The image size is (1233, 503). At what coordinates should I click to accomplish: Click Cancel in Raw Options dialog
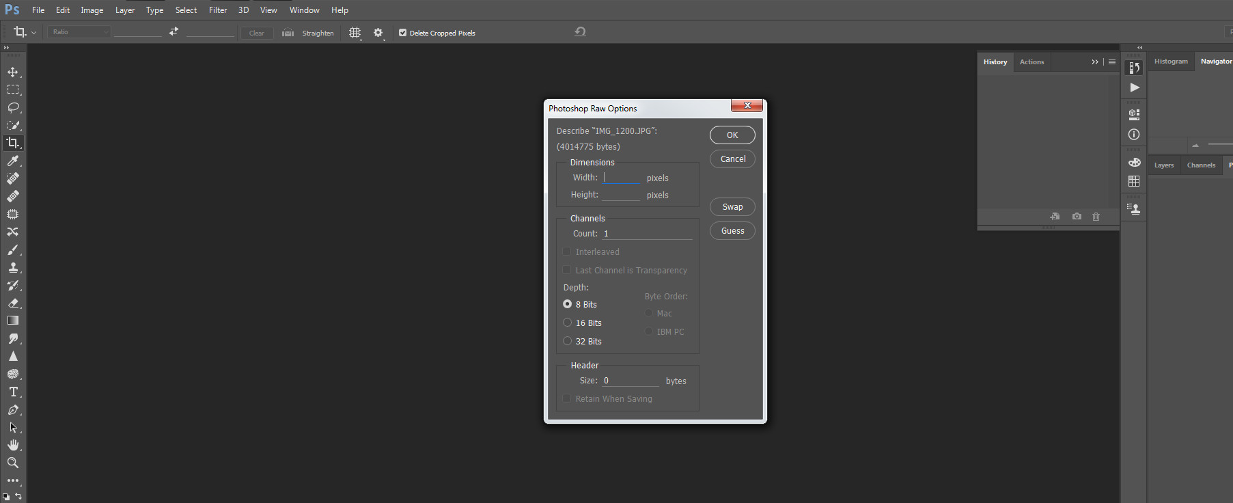coord(732,159)
